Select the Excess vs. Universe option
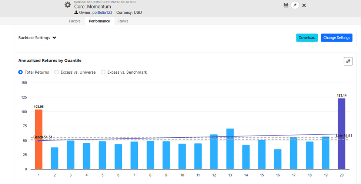 click(57, 72)
